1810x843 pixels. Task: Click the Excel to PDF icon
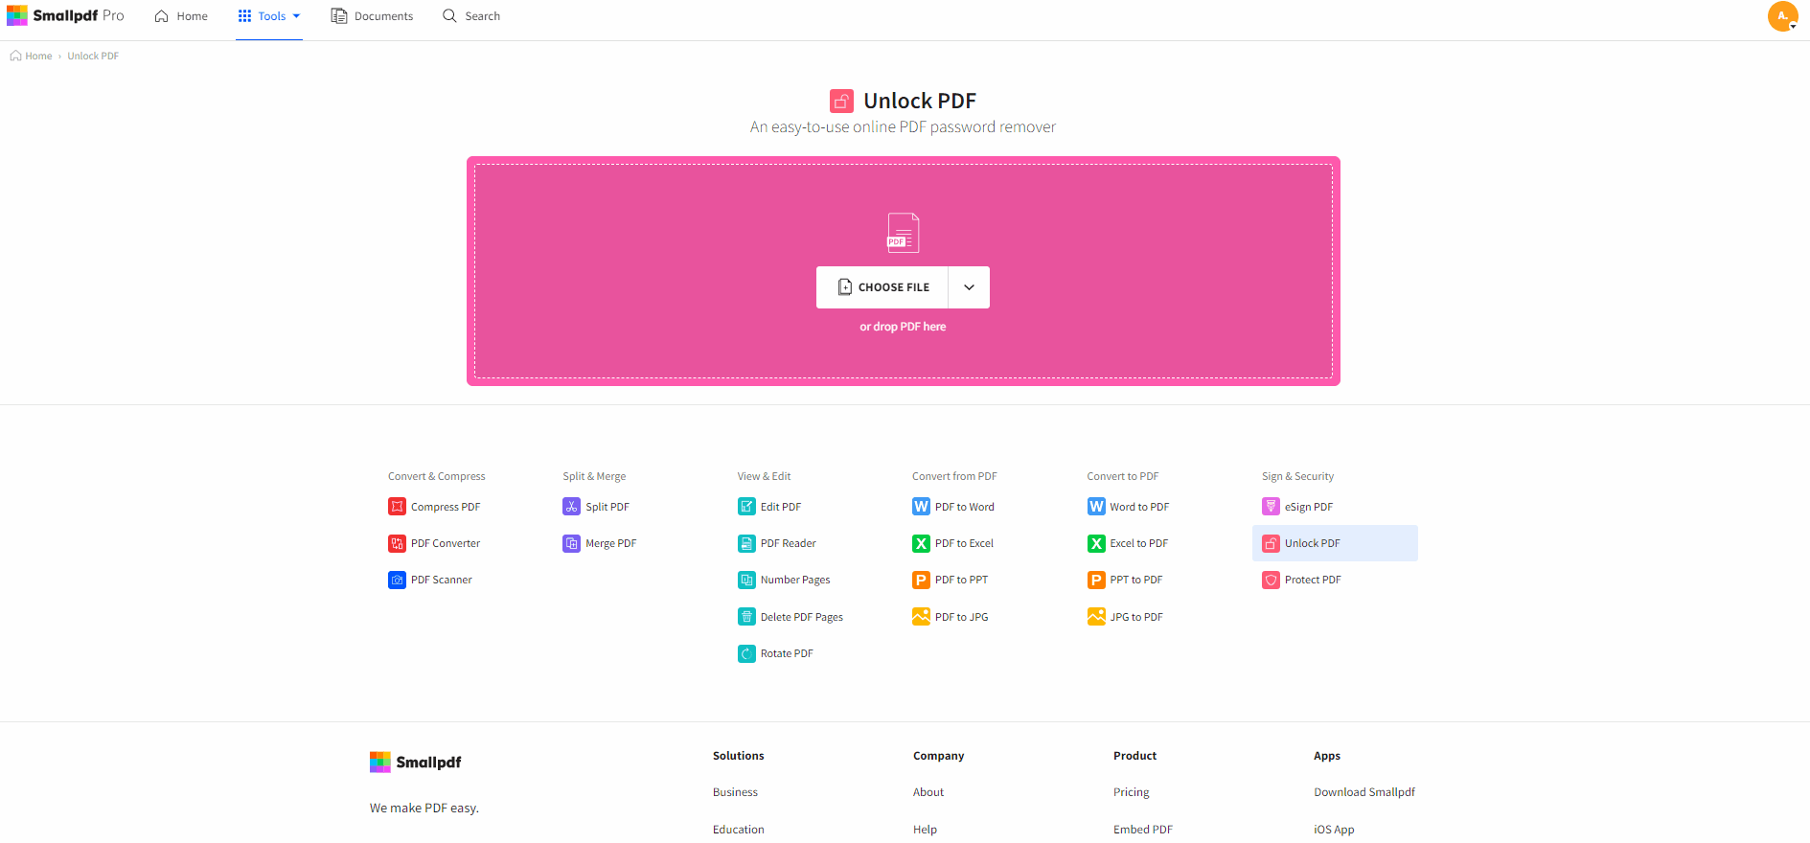[1096, 543]
